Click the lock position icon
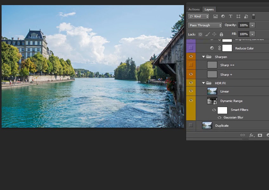This screenshot has width=269, height=190. 214,34
